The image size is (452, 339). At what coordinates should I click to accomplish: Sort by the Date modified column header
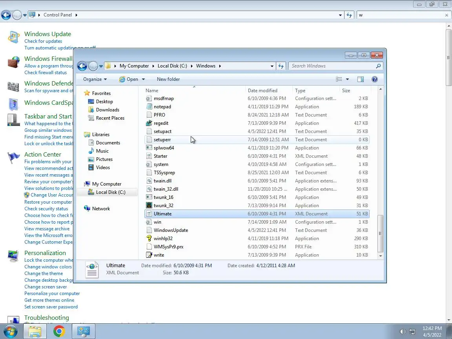(x=269, y=90)
